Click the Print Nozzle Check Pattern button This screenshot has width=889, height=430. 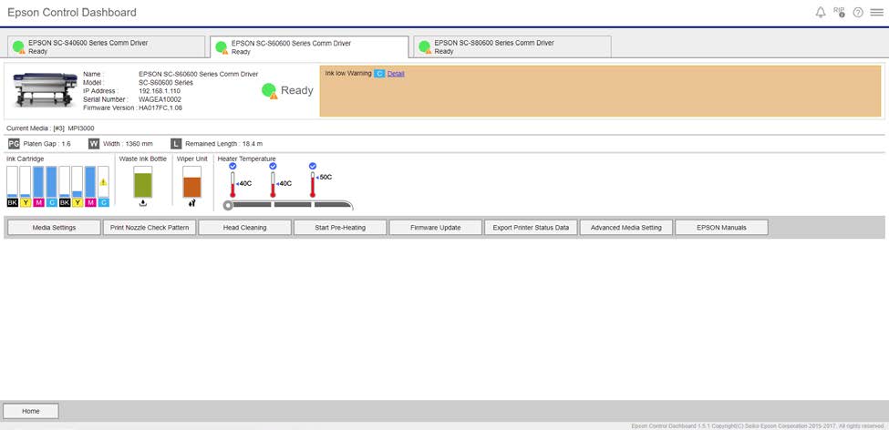coord(149,228)
